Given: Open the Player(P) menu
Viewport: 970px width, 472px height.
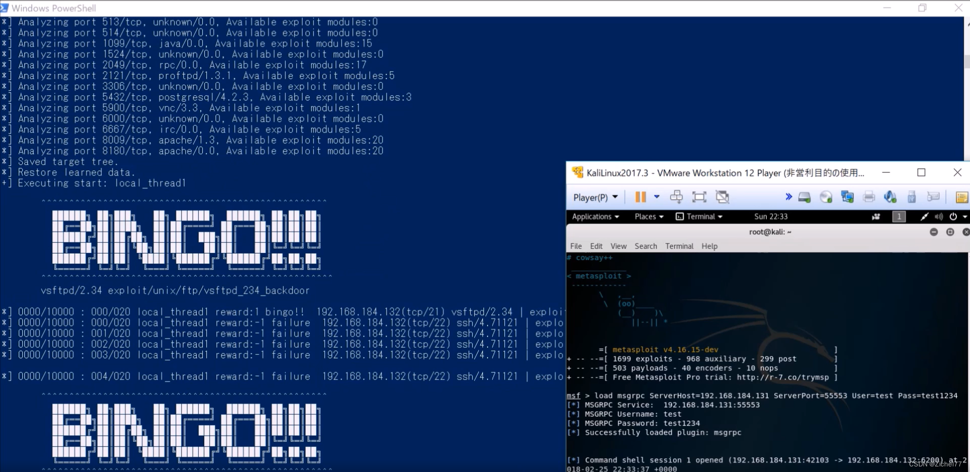Looking at the screenshot, I should point(595,197).
